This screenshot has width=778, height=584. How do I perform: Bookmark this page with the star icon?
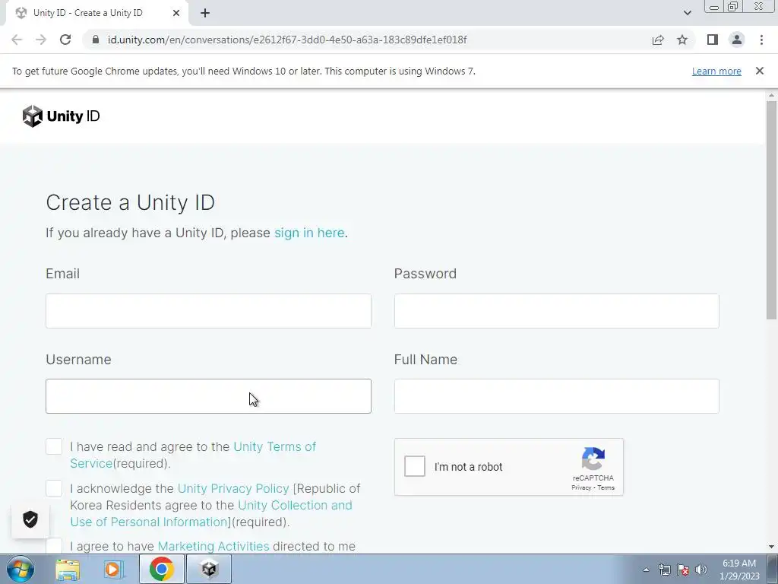coord(682,40)
